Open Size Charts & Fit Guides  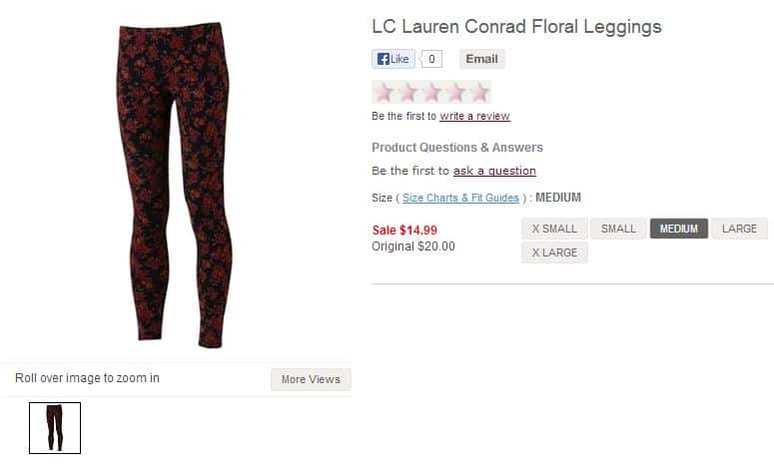[x=460, y=198]
